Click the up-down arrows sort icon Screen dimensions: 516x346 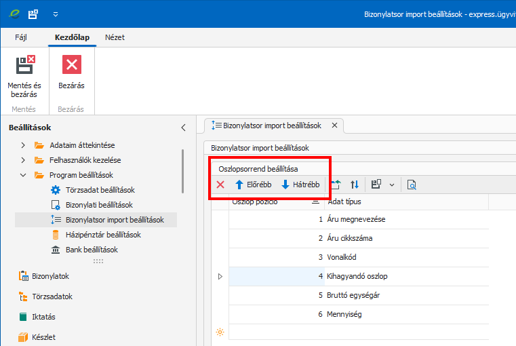point(355,185)
